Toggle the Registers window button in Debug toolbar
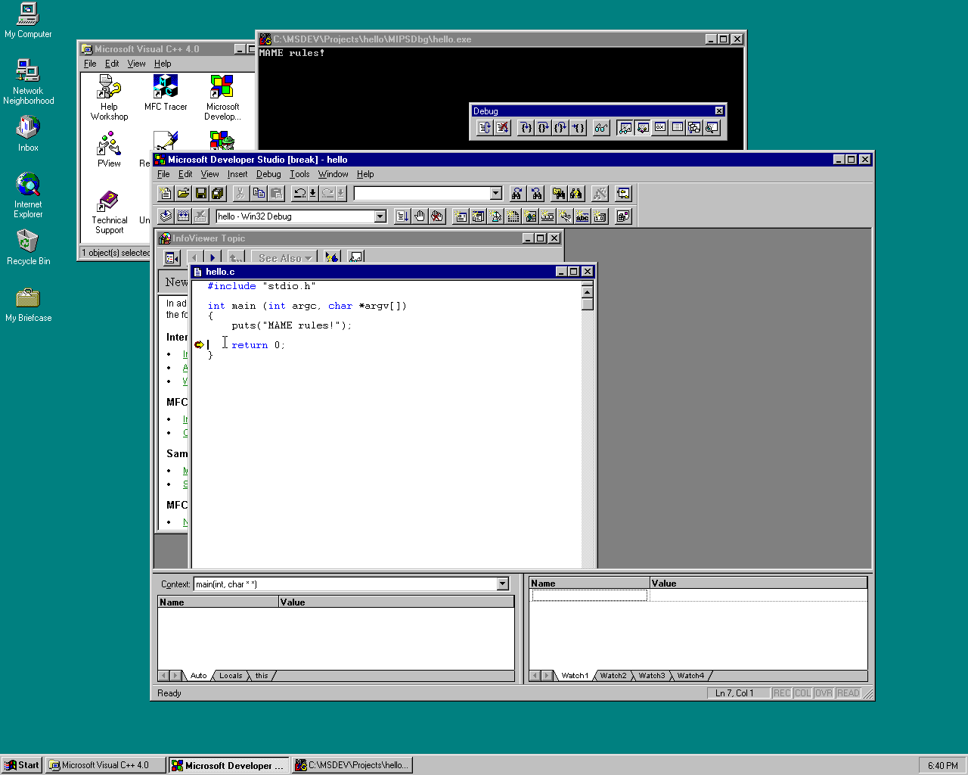 click(660, 128)
